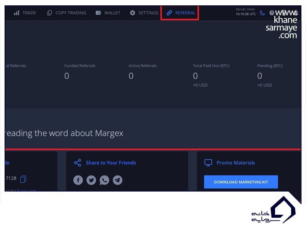306x230 pixels.
Task: Click the Promo Materials heading
Action: coord(236,163)
